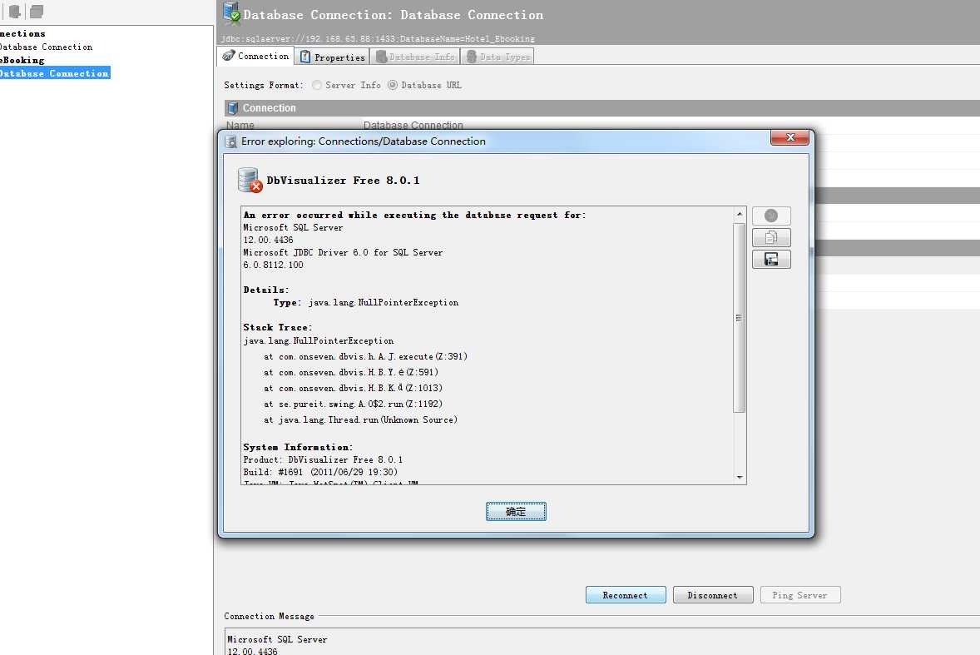Viewport: 980px width, 655px height.
Task: Click 'at java.lang.Thread.run' stack line
Action: [x=360, y=420]
